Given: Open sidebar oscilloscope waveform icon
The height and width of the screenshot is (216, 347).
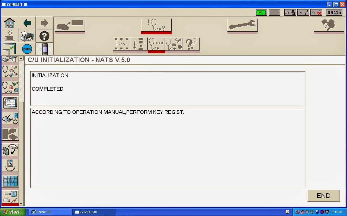Looking at the screenshot, I should pyautogui.click(x=10, y=181).
